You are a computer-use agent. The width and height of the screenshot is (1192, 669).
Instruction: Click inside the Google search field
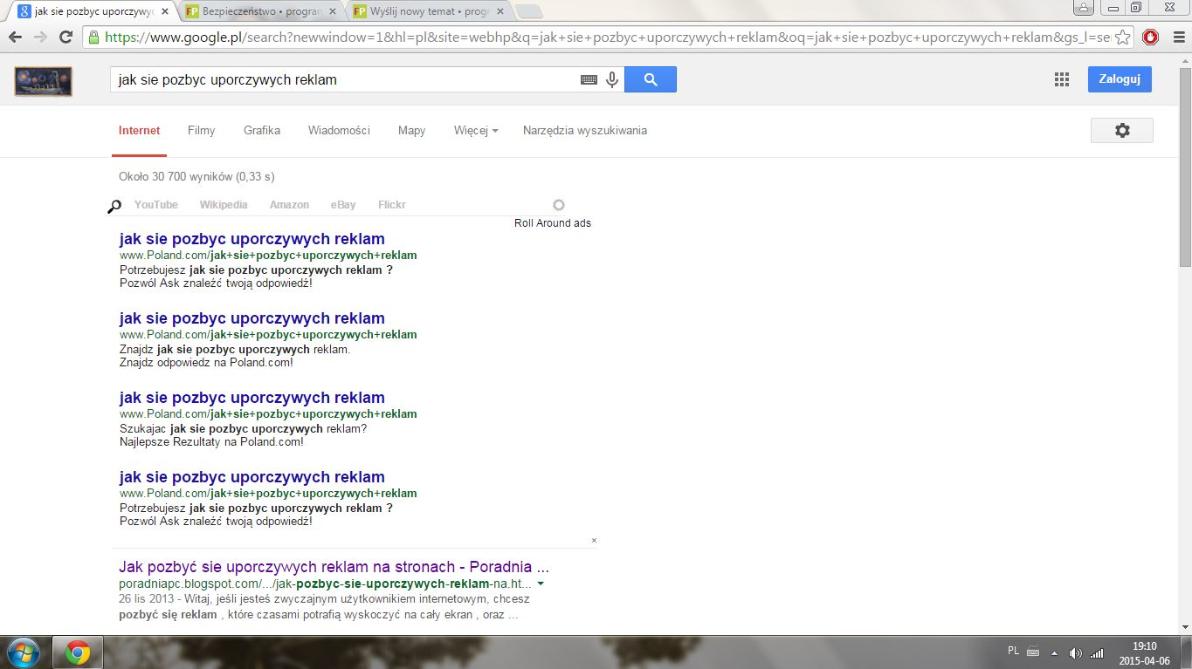(345, 79)
